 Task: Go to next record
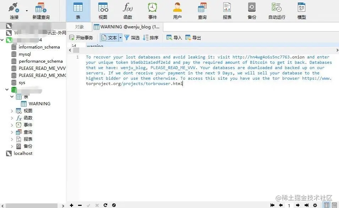tap(298, 205)
